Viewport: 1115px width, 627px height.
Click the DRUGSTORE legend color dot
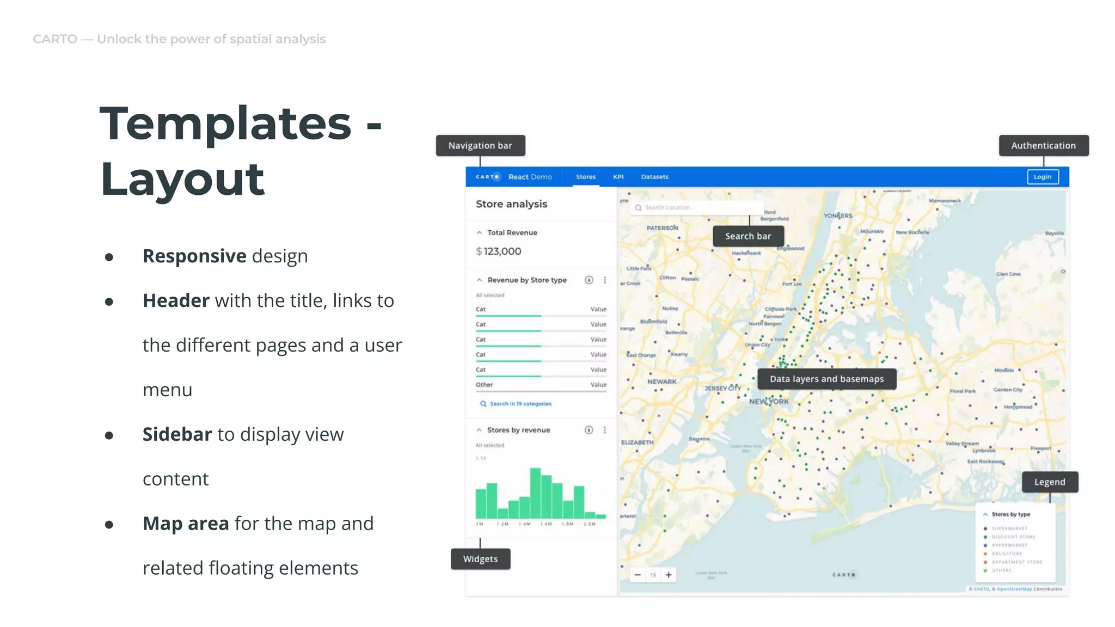point(985,554)
